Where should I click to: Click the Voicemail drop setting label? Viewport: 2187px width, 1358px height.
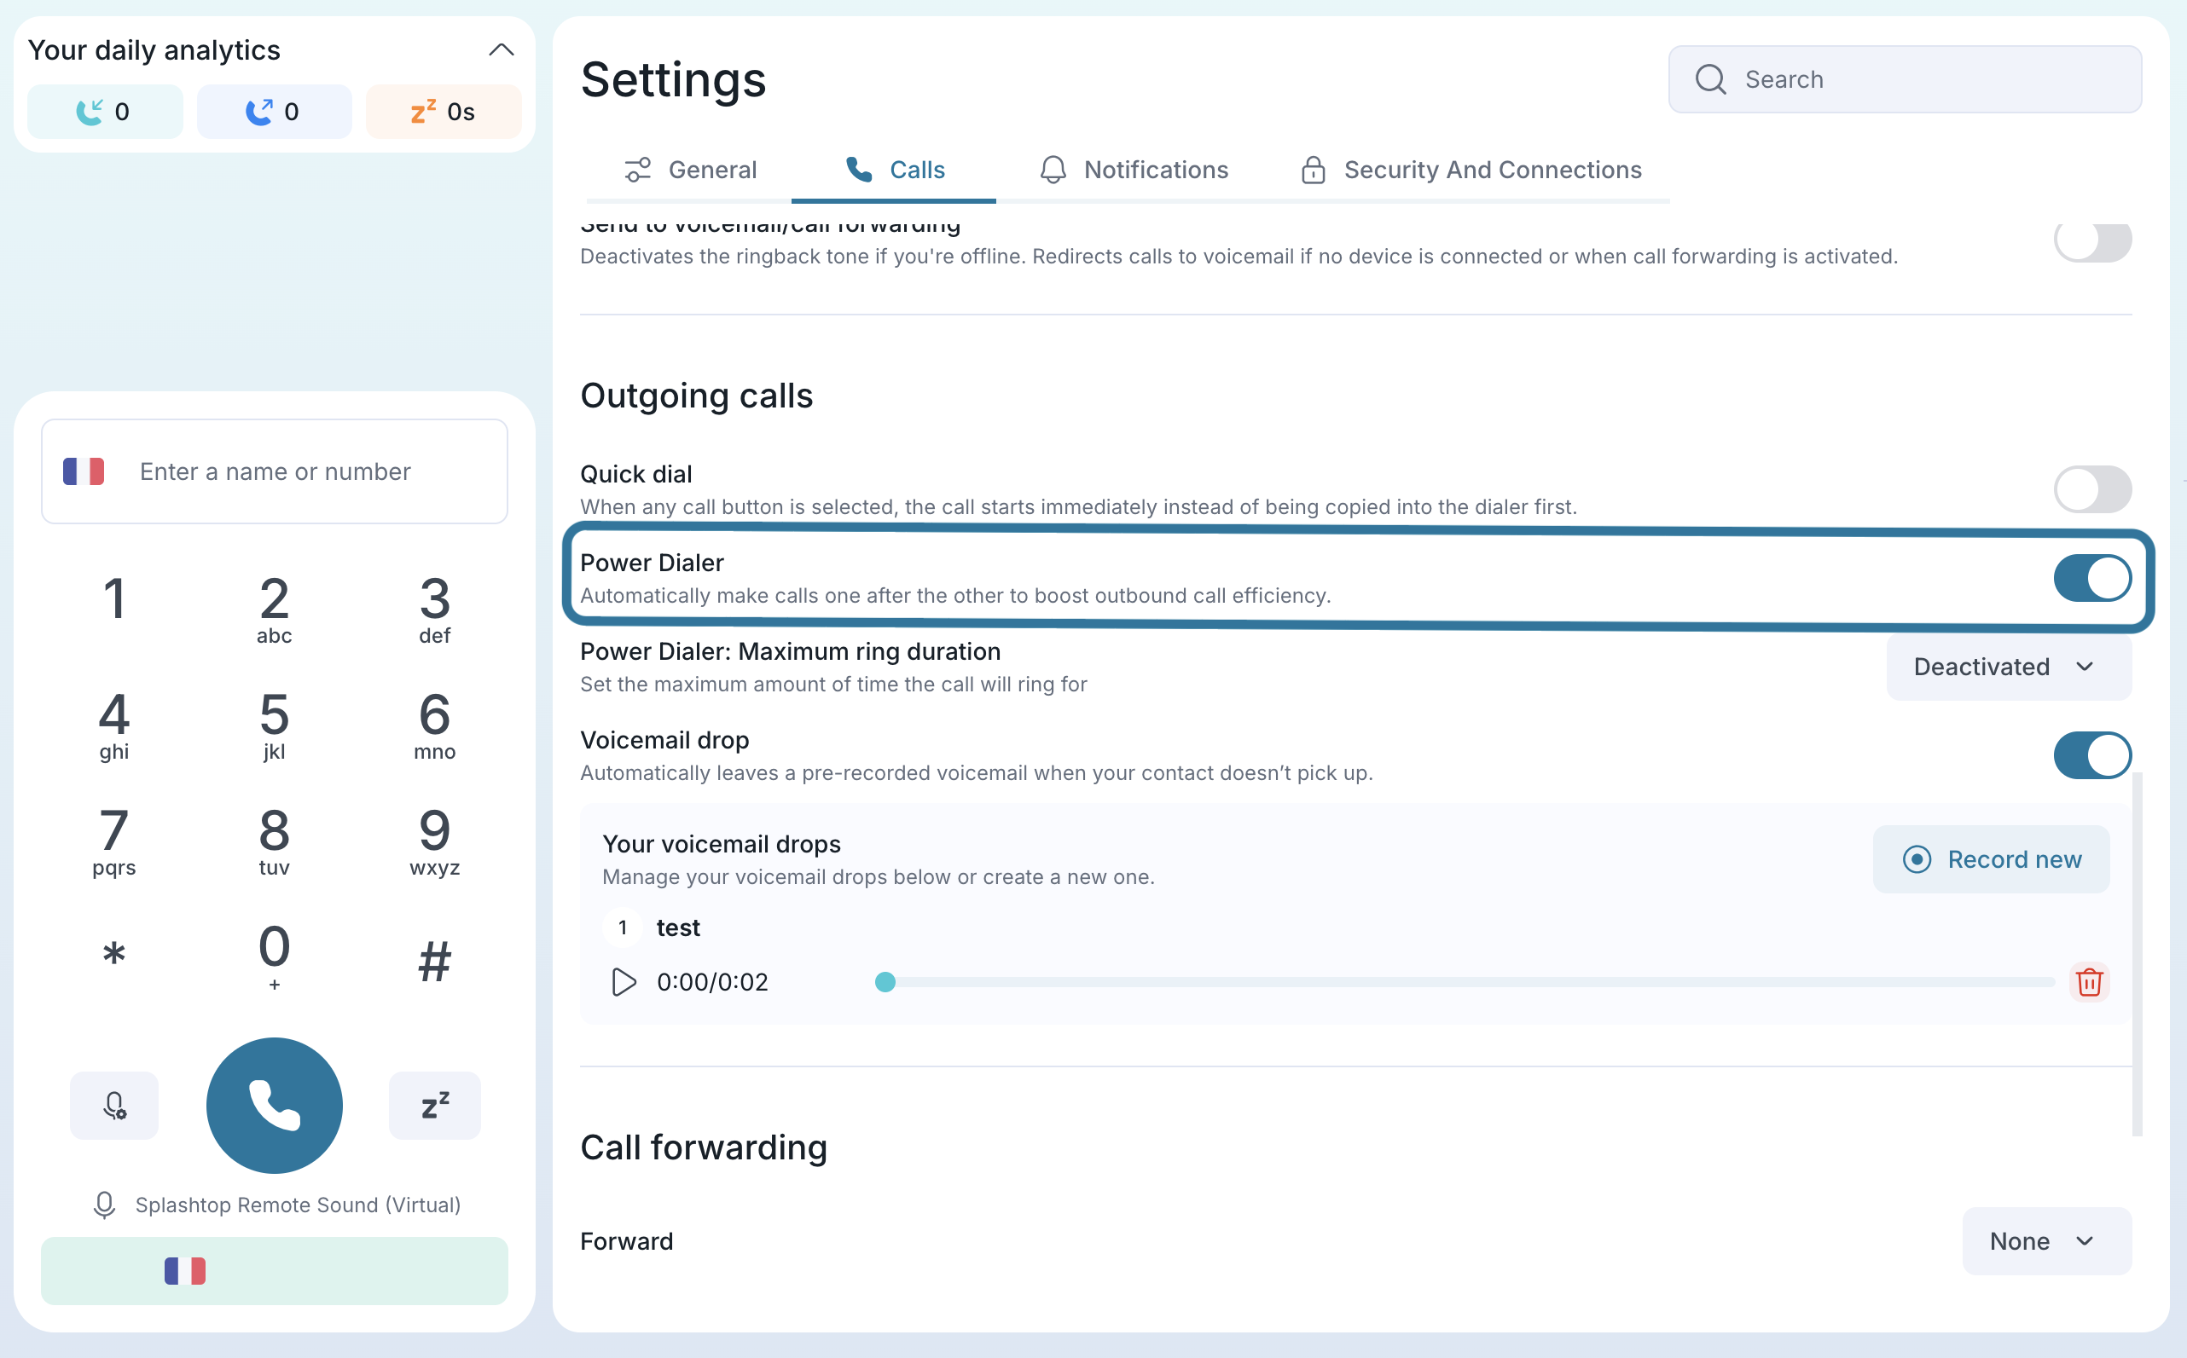click(665, 740)
